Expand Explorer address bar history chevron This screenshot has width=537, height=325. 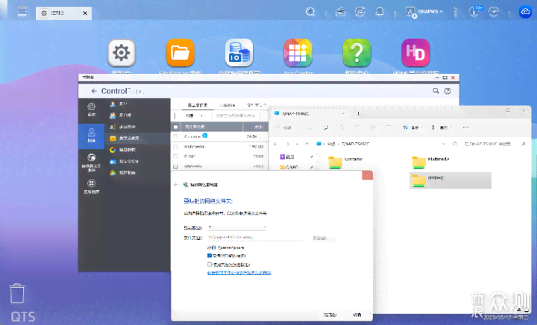coord(444,144)
